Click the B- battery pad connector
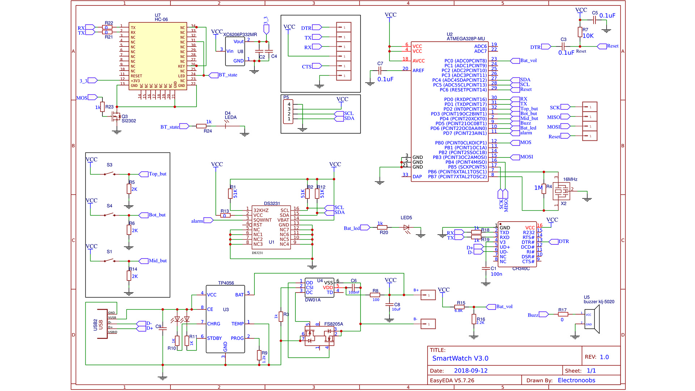The image size is (695, 391). click(428, 324)
